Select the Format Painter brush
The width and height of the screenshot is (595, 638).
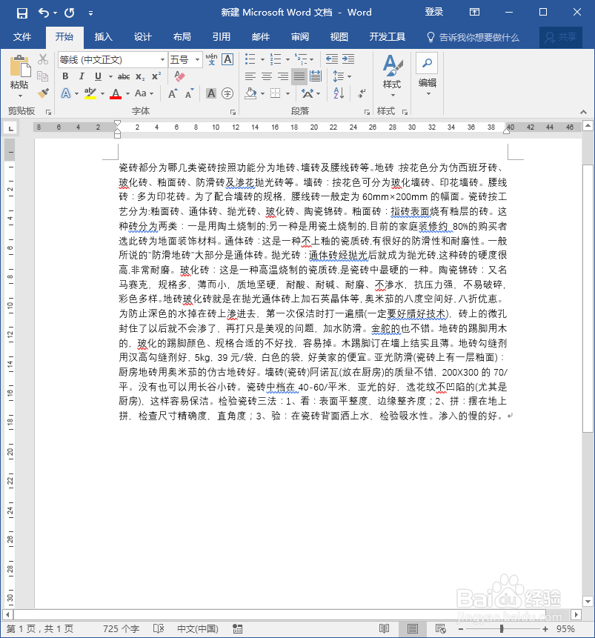pyautogui.click(x=43, y=93)
